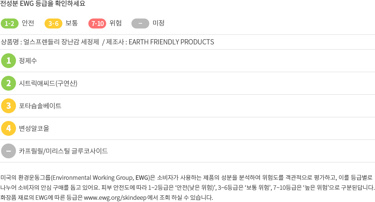
Task: Select the 변성알코올 ingredient name
Action: click(x=34, y=128)
